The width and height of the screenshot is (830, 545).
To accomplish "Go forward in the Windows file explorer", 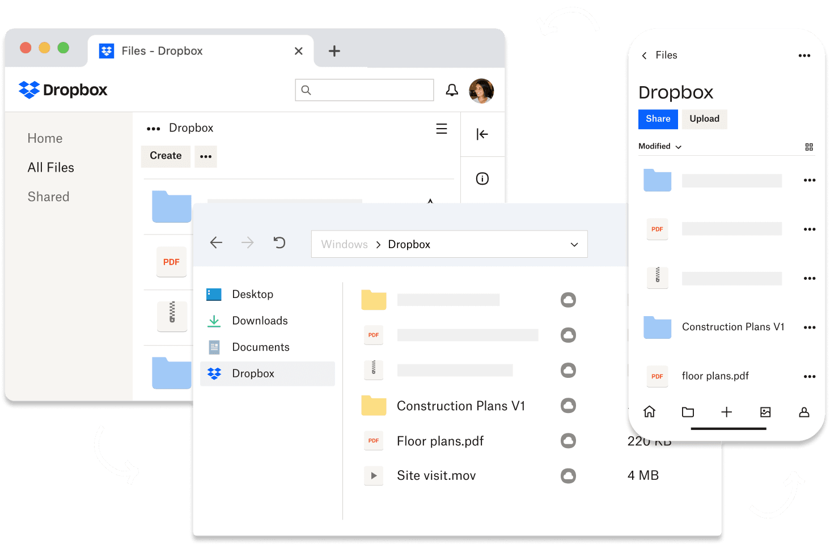I will [x=248, y=243].
